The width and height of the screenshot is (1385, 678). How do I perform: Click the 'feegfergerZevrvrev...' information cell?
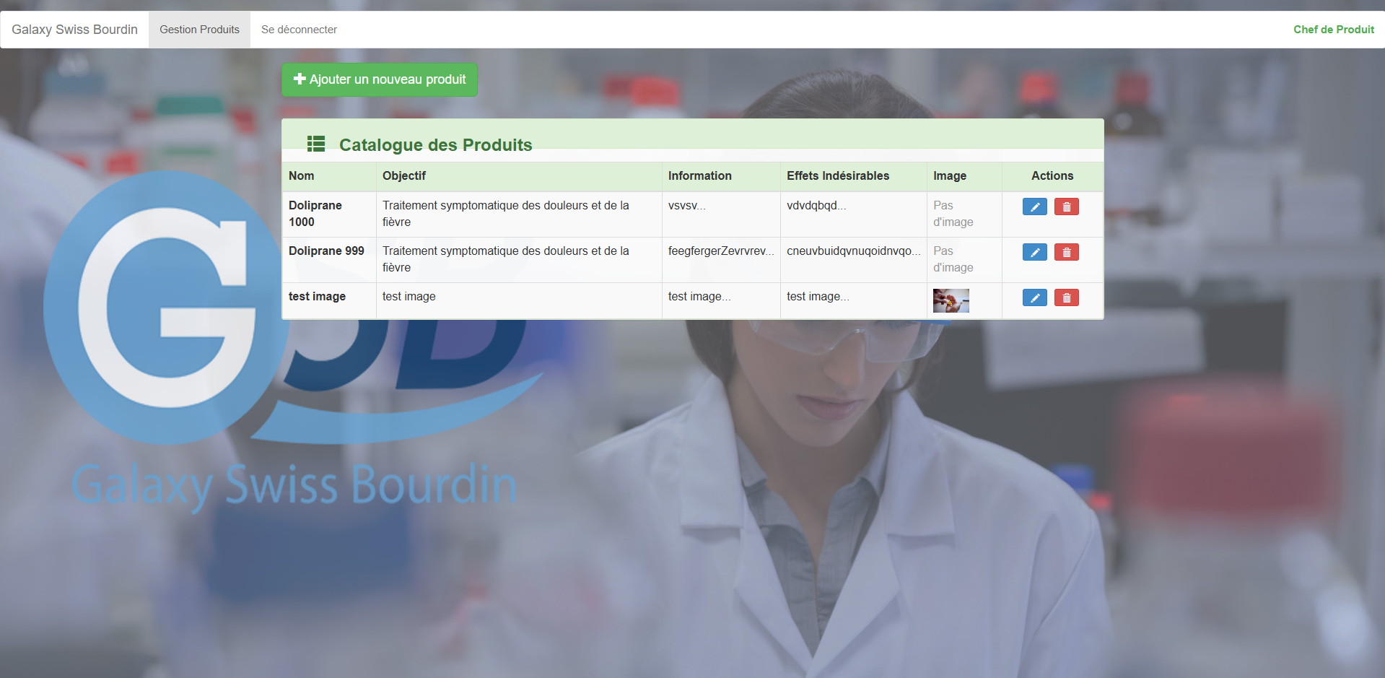click(x=721, y=259)
